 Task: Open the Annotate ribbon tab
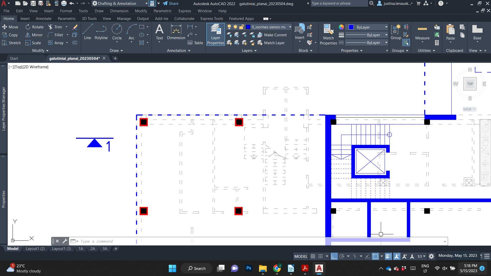pyautogui.click(x=43, y=19)
